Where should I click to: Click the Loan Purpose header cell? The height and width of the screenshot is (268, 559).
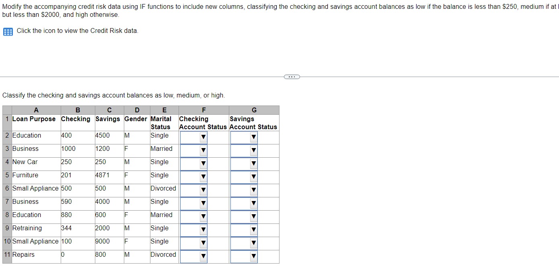34,119
